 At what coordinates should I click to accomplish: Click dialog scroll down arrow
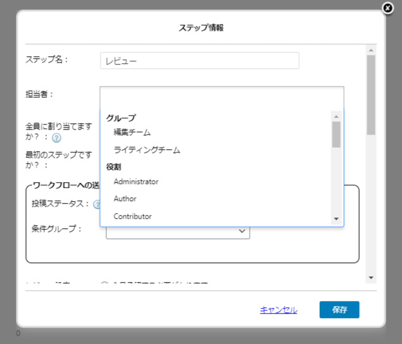pyautogui.click(x=371, y=278)
